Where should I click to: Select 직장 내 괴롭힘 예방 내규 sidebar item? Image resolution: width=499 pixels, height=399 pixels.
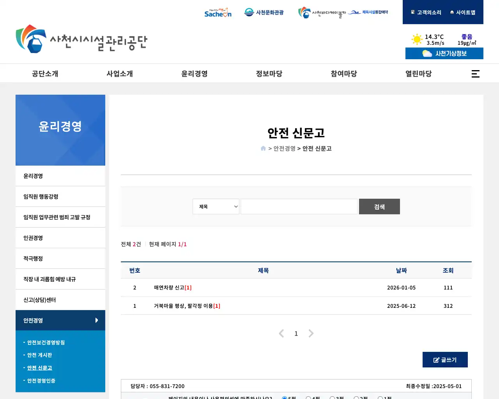click(60, 279)
